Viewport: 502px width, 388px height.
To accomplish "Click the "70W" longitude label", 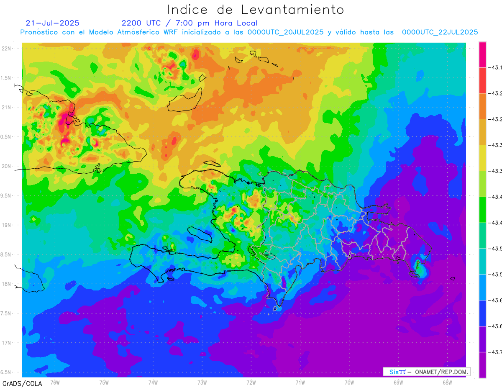I will coord(349,382).
